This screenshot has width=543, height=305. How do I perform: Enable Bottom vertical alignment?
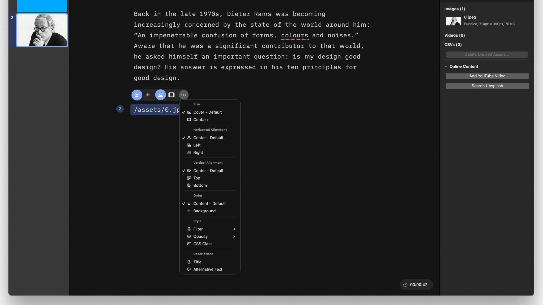[200, 185]
